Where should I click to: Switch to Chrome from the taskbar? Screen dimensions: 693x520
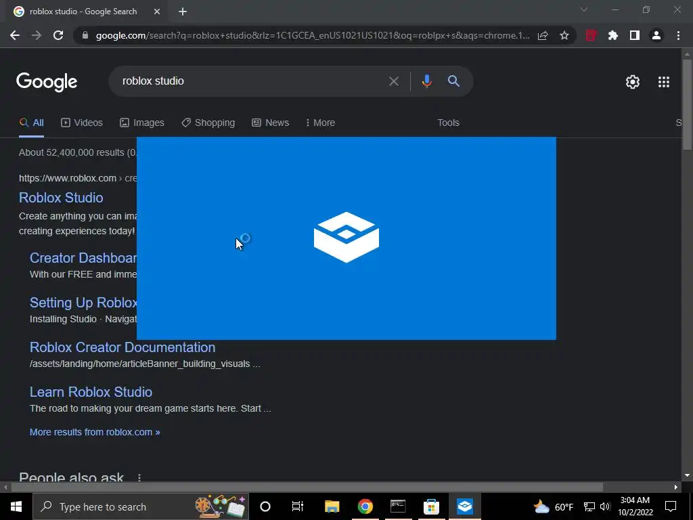365,506
